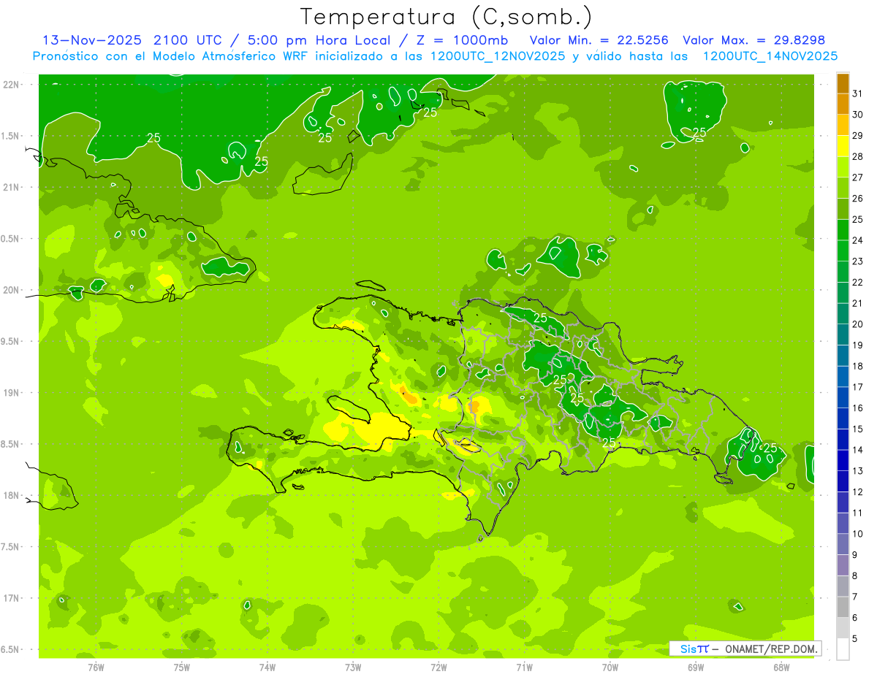877x677 pixels.
Task: Click the "18N" latitude label
Action: tap(11, 496)
